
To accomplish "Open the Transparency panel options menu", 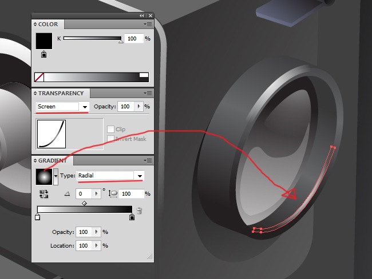I will [x=148, y=93].
